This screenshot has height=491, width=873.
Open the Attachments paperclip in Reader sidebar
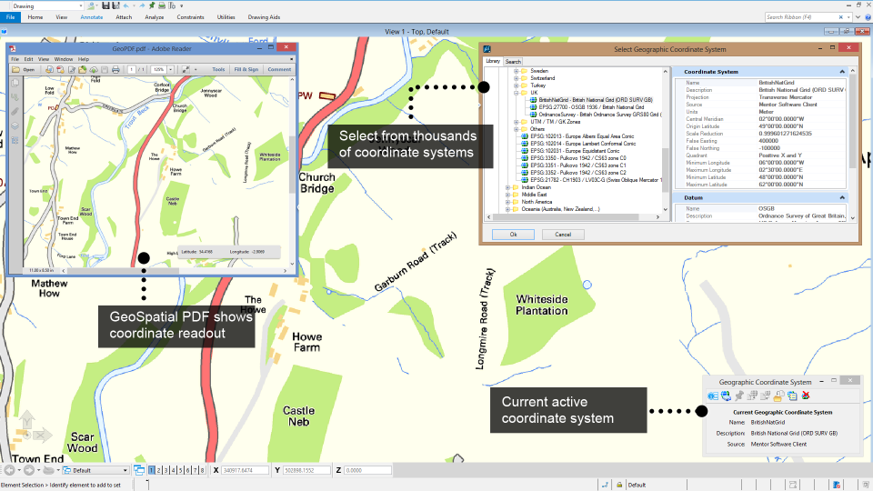[15, 111]
